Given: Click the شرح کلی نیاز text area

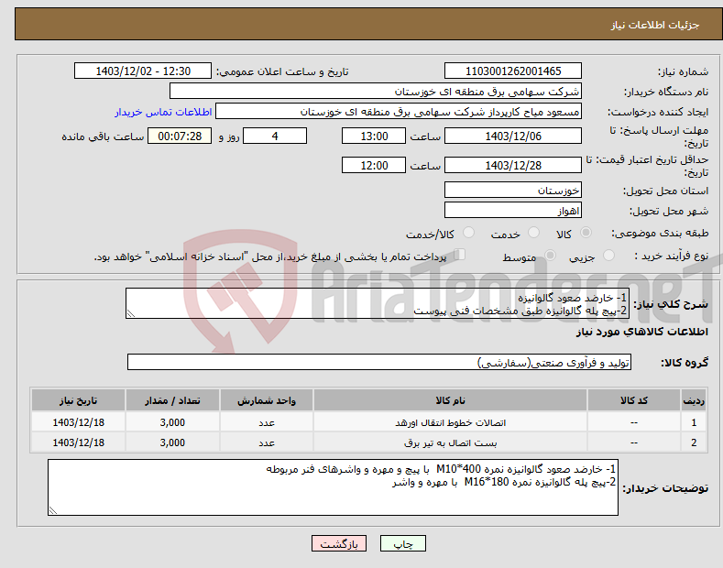Looking at the screenshot, I should click(x=378, y=303).
